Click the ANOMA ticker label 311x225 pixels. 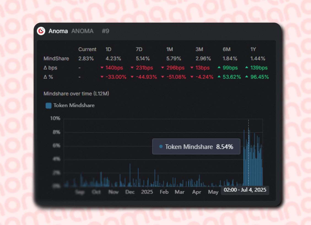(x=82, y=31)
